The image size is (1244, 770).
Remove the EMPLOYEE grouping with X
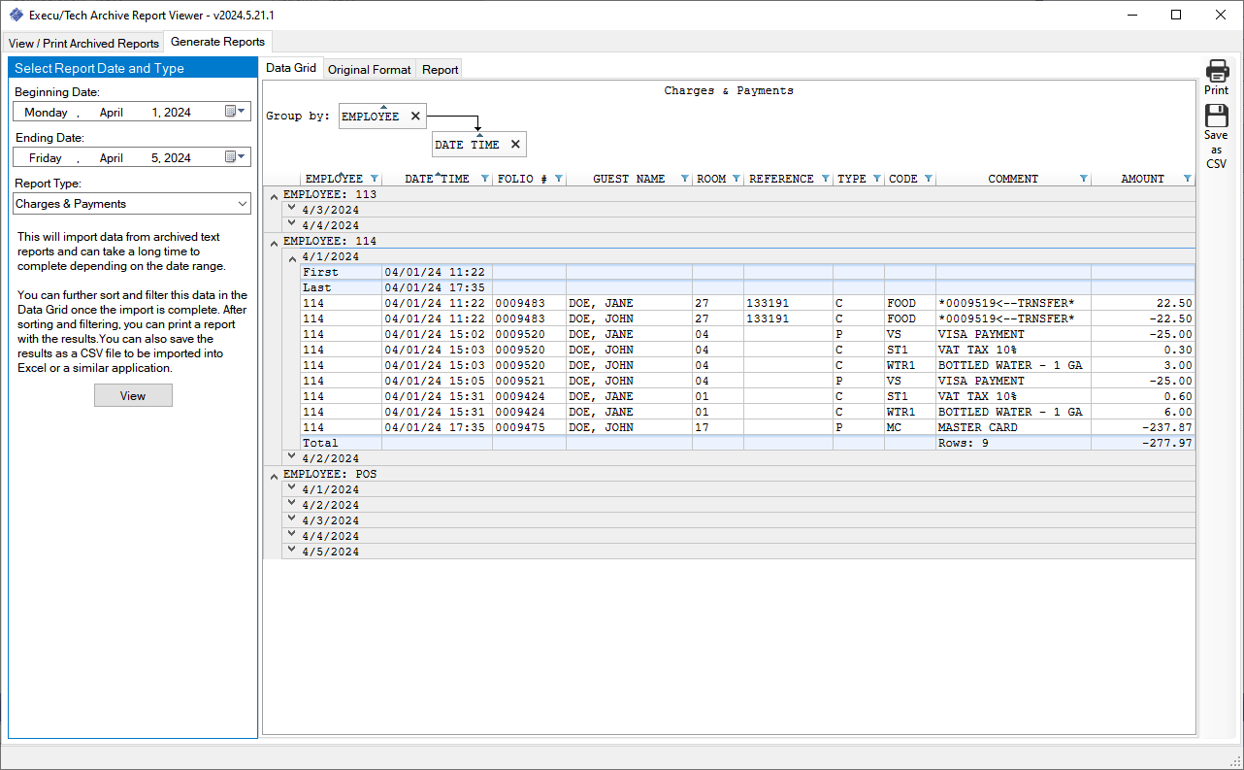[x=415, y=117]
